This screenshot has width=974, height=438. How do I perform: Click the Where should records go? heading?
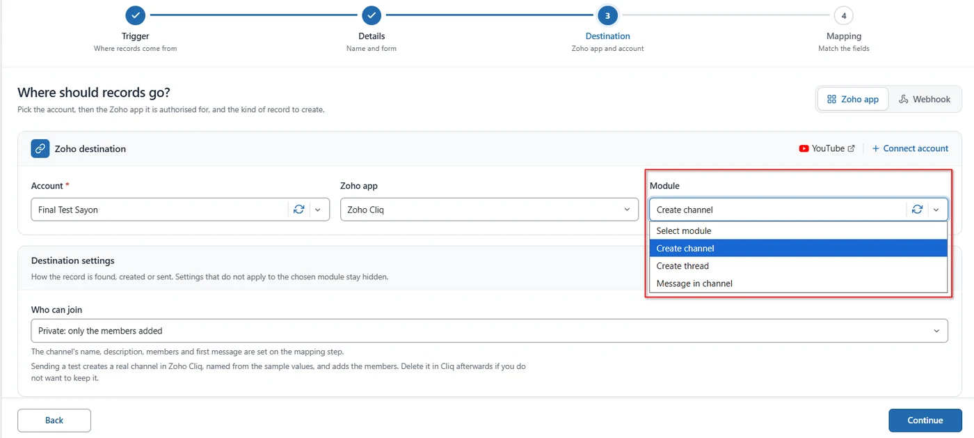(94, 93)
